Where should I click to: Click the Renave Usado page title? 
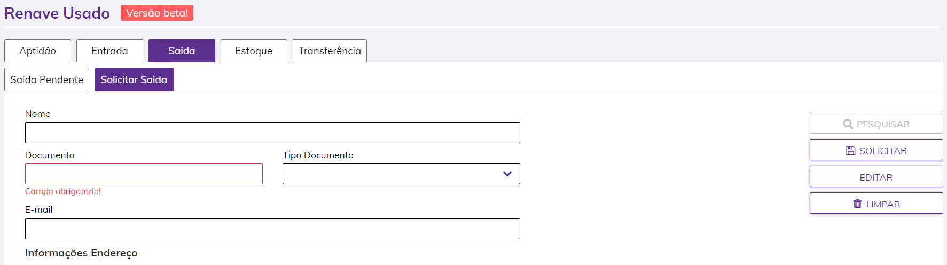(57, 13)
